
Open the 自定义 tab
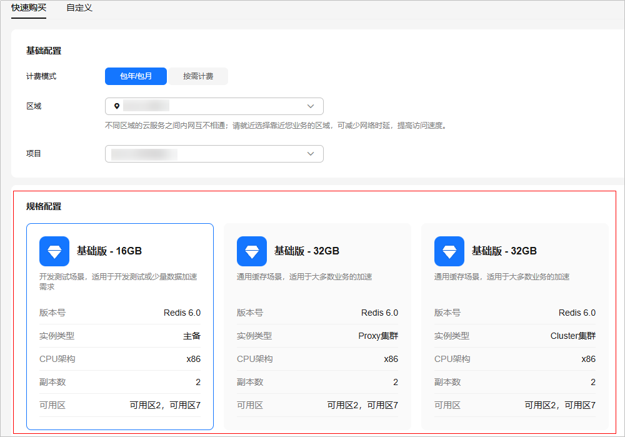(x=79, y=8)
